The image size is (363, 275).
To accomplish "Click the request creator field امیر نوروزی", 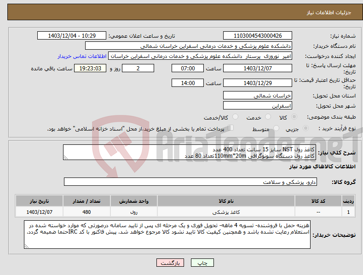I will coord(200,56).
